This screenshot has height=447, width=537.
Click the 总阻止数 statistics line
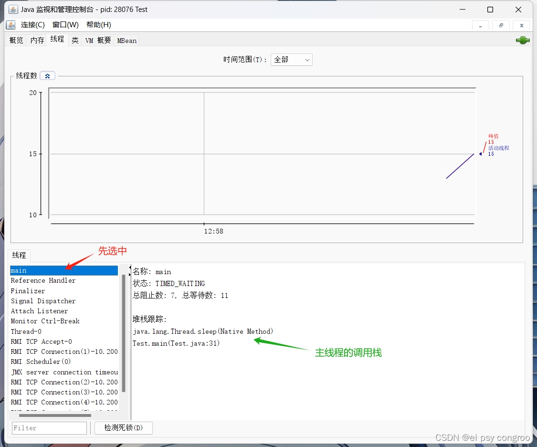pyautogui.click(x=180, y=295)
